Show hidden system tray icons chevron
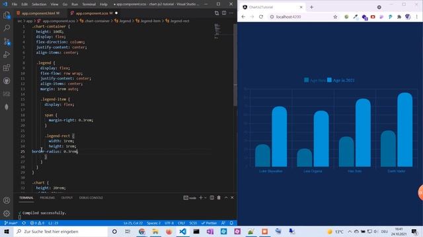 (350, 231)
